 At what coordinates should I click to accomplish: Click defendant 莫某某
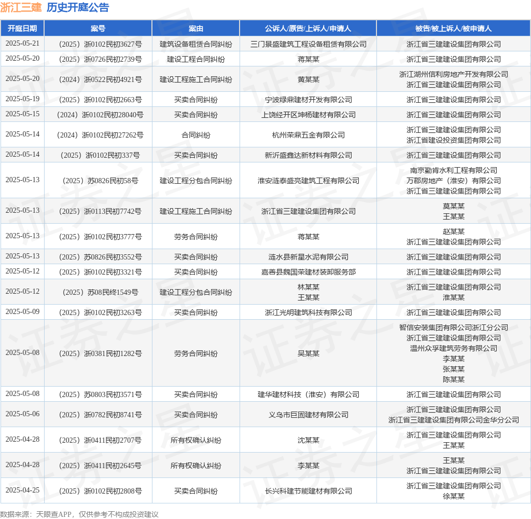(x=453, y=207)
